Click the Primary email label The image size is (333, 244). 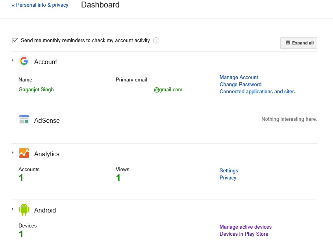tap(131, 79)
